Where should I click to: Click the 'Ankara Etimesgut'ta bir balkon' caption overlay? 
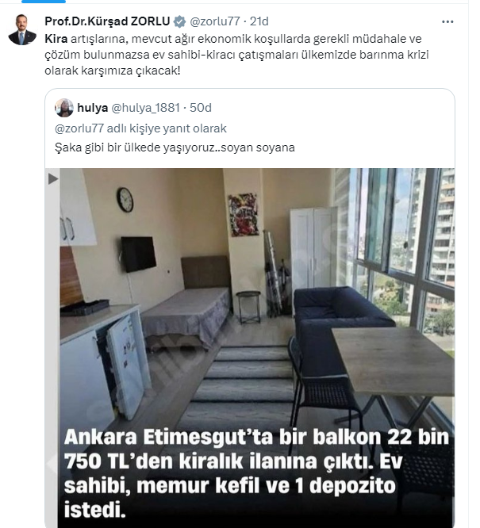256,473
